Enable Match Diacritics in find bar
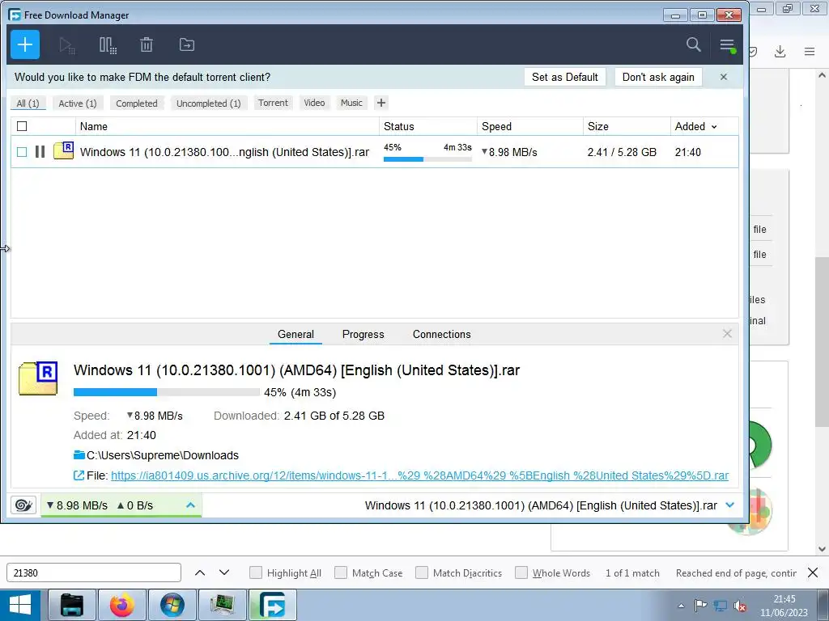The image size is (829, 621). [x=421, y=572]
